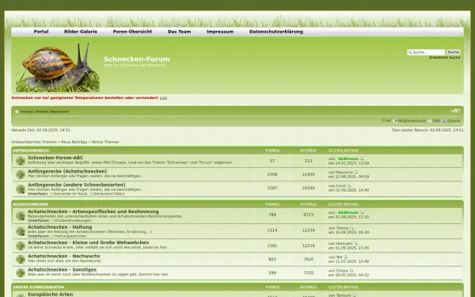Click the Schnecken-Forum site title
This screenshot has height=297, width=475.
[x=137, y=59]
